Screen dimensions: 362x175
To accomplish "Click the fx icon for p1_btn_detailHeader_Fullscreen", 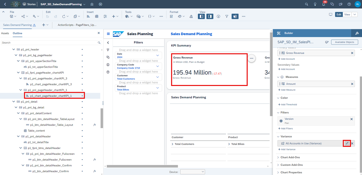I will [95, 159].
